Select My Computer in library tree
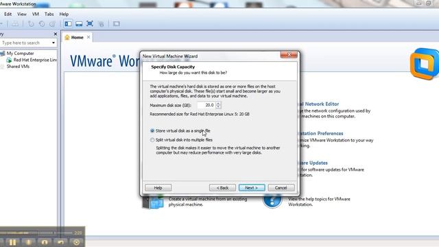 (x=20, y=54)
